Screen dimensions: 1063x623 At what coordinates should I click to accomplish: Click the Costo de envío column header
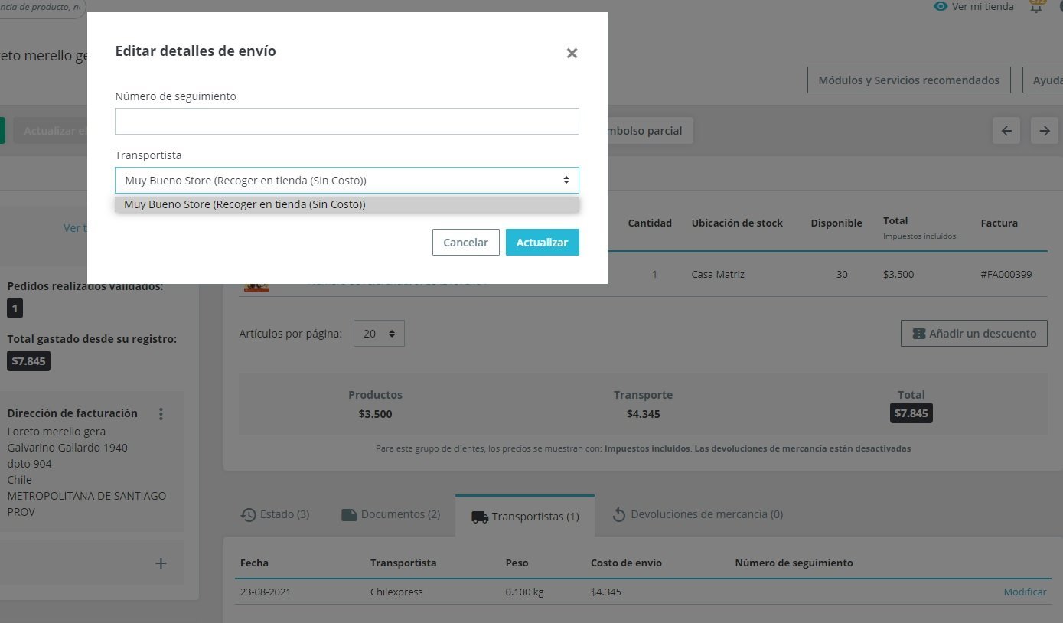tap(626, 563)
